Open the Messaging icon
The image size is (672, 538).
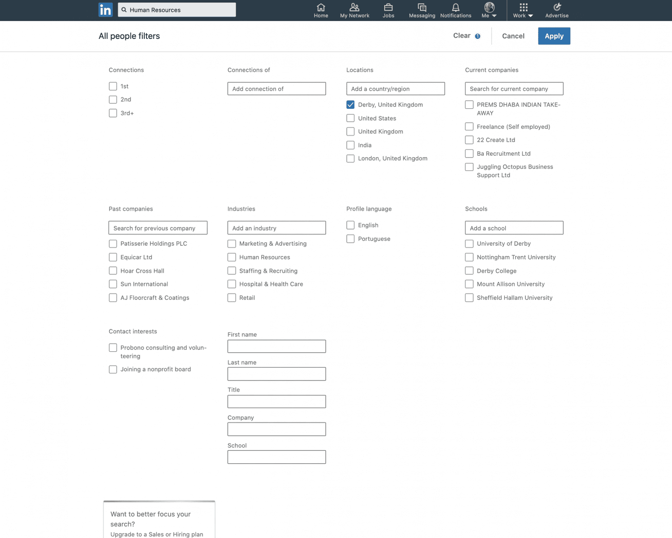tap(422, 7)
